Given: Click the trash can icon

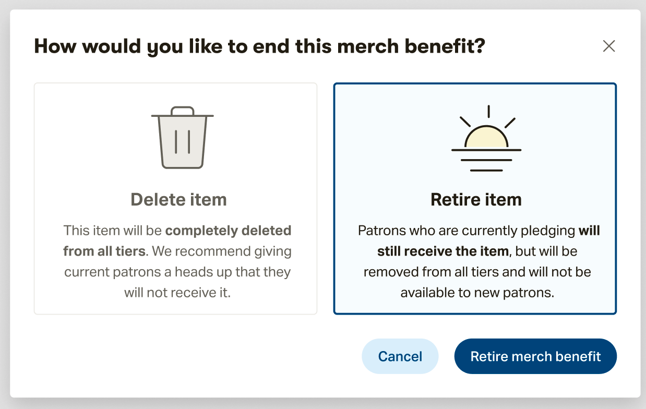Looking at the screenshot, I should pyautogui.click(x=182, y=138).
